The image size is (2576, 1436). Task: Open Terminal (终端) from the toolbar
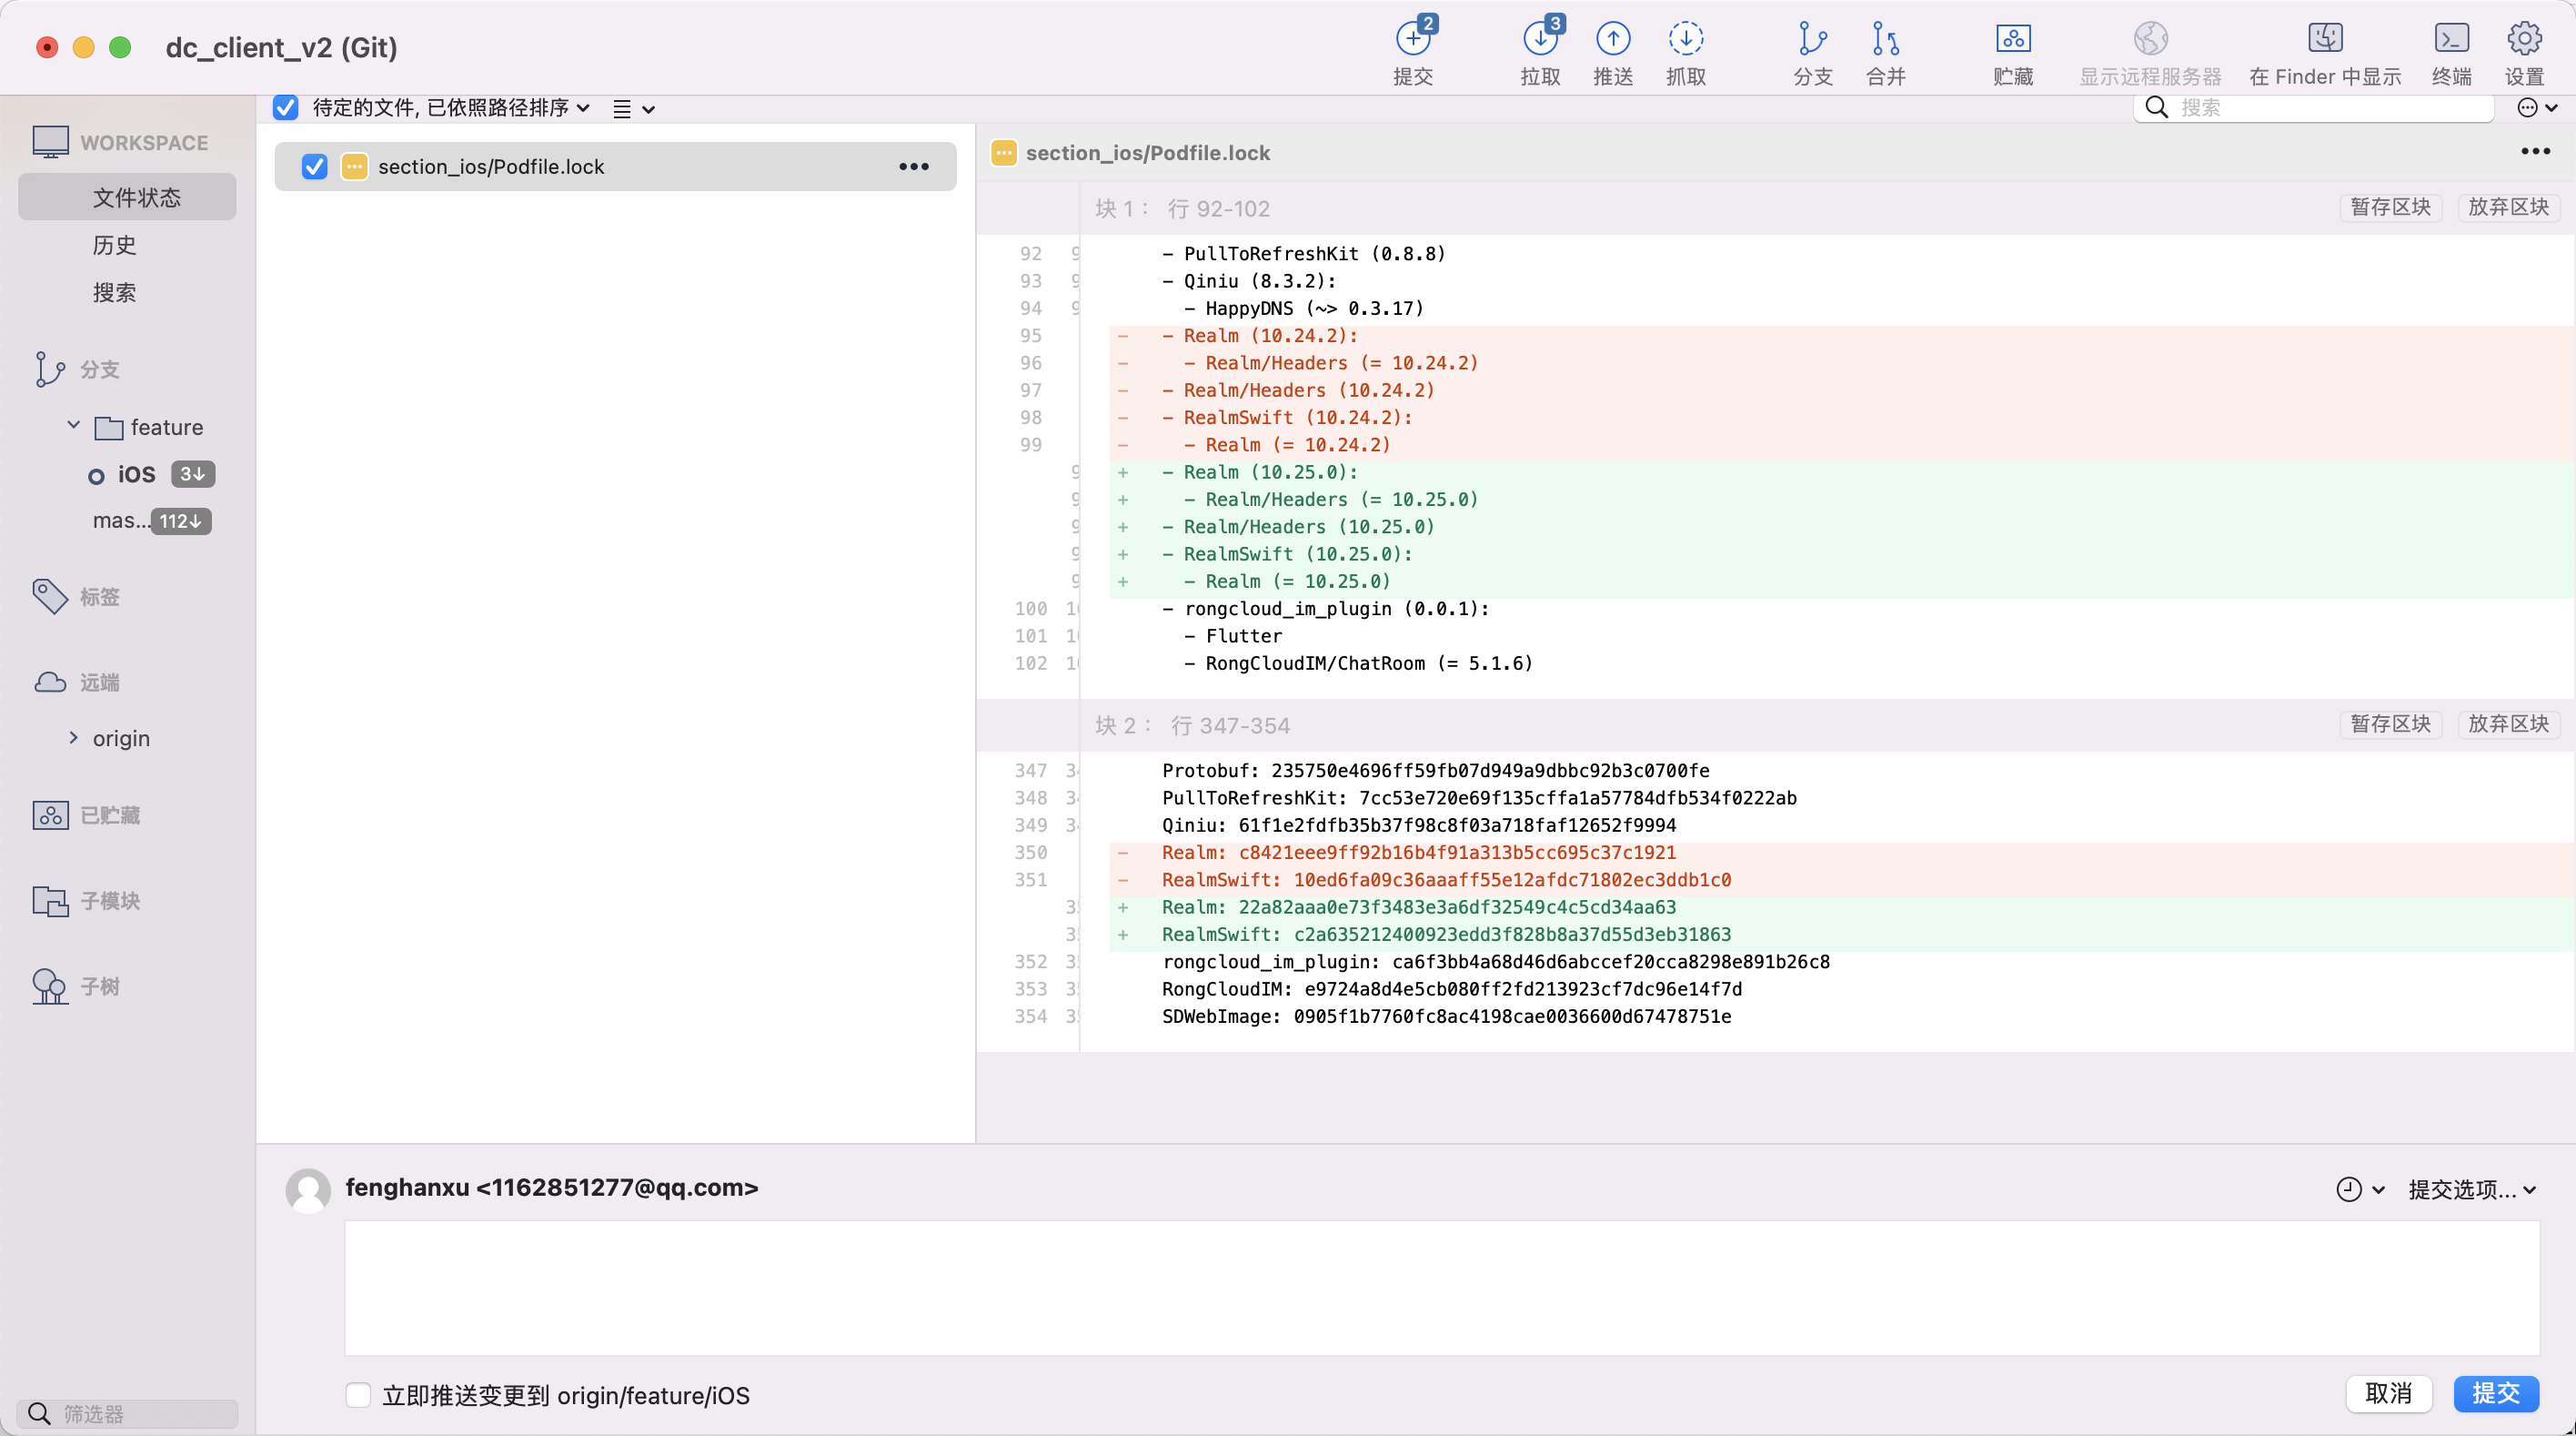[x=2451, y=40]
